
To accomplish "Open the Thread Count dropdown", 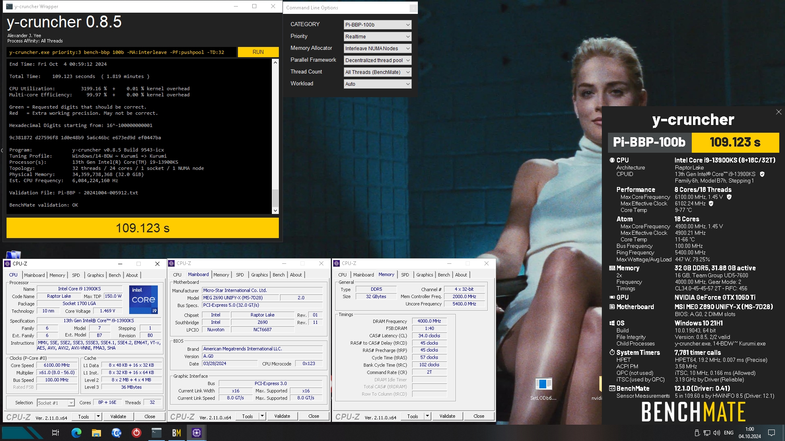I will [x=377, y=72].
